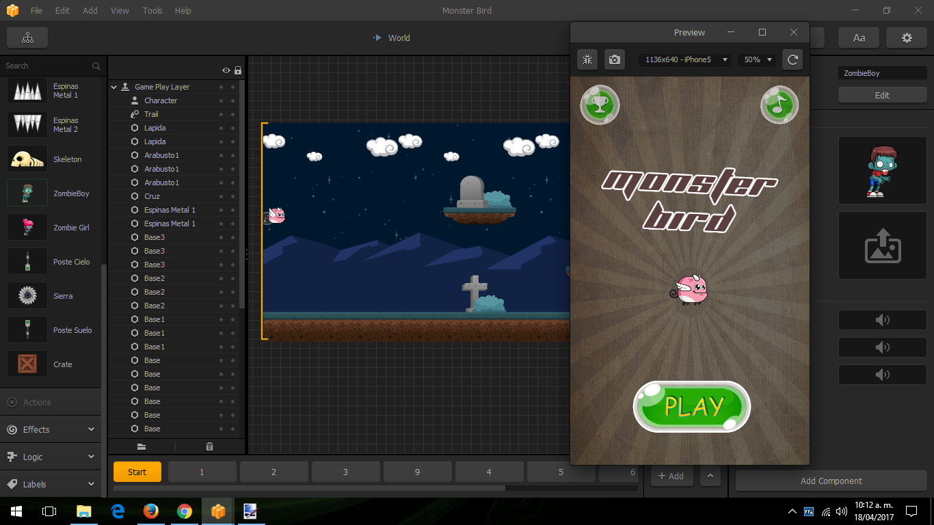Toggle visibility dot for the Character row
The image size is (934, 525).
[221, 100]
